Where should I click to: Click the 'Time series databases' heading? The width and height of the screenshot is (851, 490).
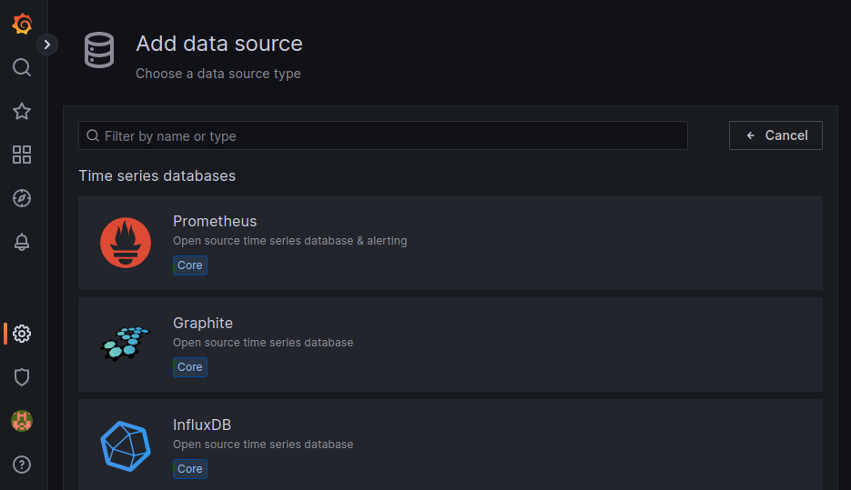(x=157, y=175)
